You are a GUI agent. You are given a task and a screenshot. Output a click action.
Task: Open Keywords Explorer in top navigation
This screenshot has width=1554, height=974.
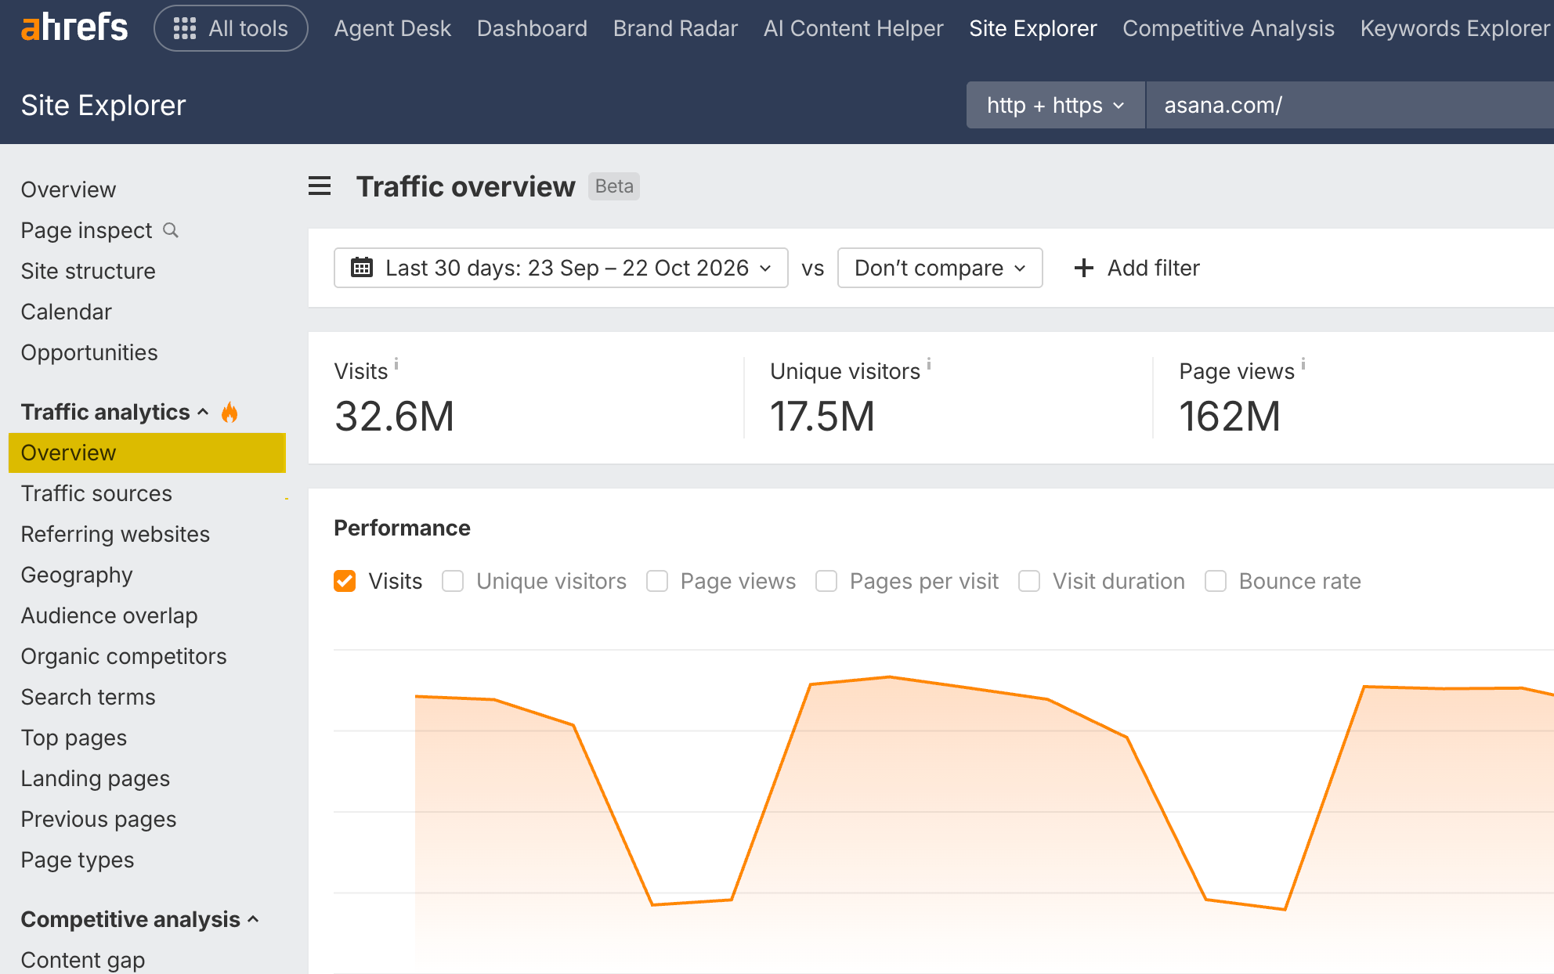(1455, 28)
